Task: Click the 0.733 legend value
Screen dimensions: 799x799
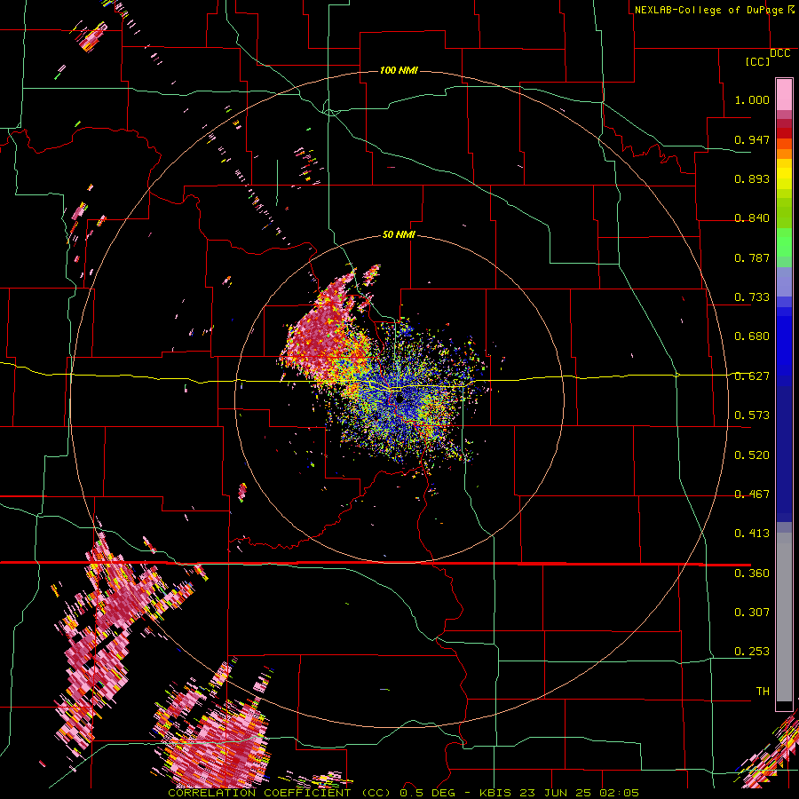Action: pos(752,297)
